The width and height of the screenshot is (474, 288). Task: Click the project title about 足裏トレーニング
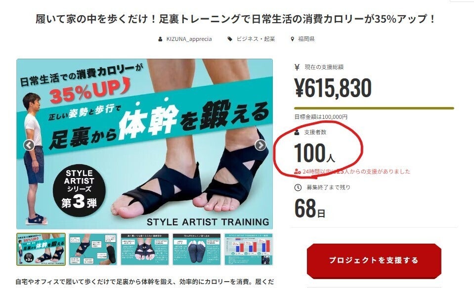(236, 19)
